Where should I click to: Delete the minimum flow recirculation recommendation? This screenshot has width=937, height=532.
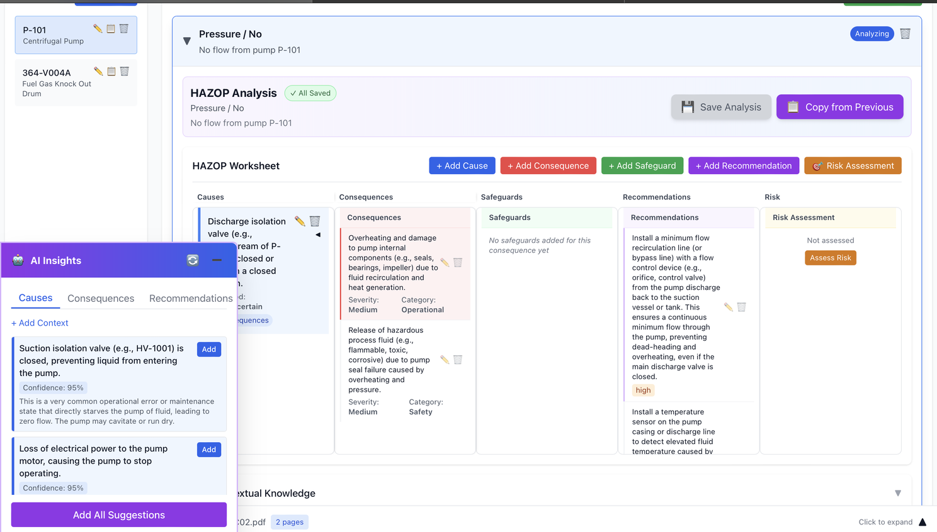[x=741, y=307]
